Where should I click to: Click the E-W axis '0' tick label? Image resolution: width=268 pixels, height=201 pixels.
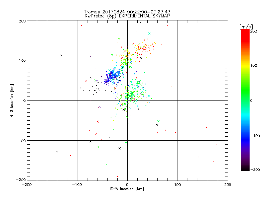[x=127, y=185]
